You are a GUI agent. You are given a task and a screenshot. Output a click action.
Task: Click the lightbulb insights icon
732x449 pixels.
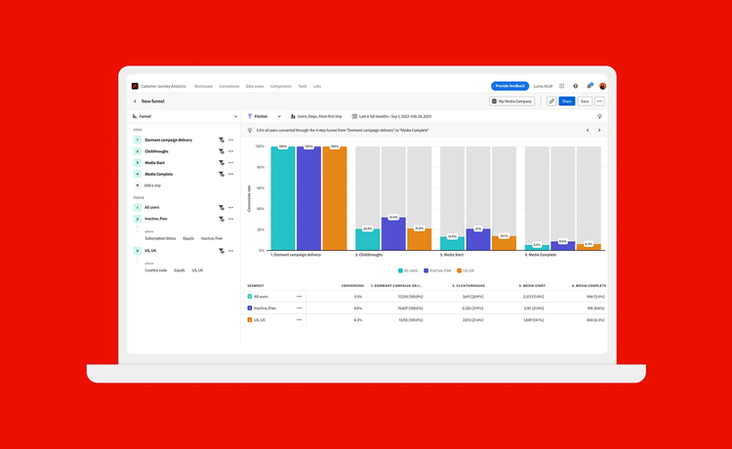pos(599,116)
